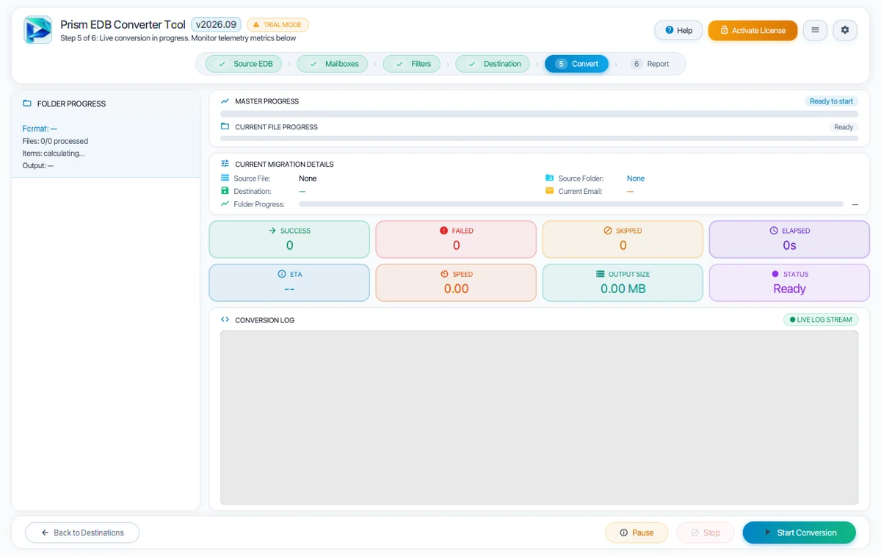This screenshot has height=556, width=881.
Task: Click the Trial Mode warning badge
Action: pyautogui.click(x=278, y=24)
